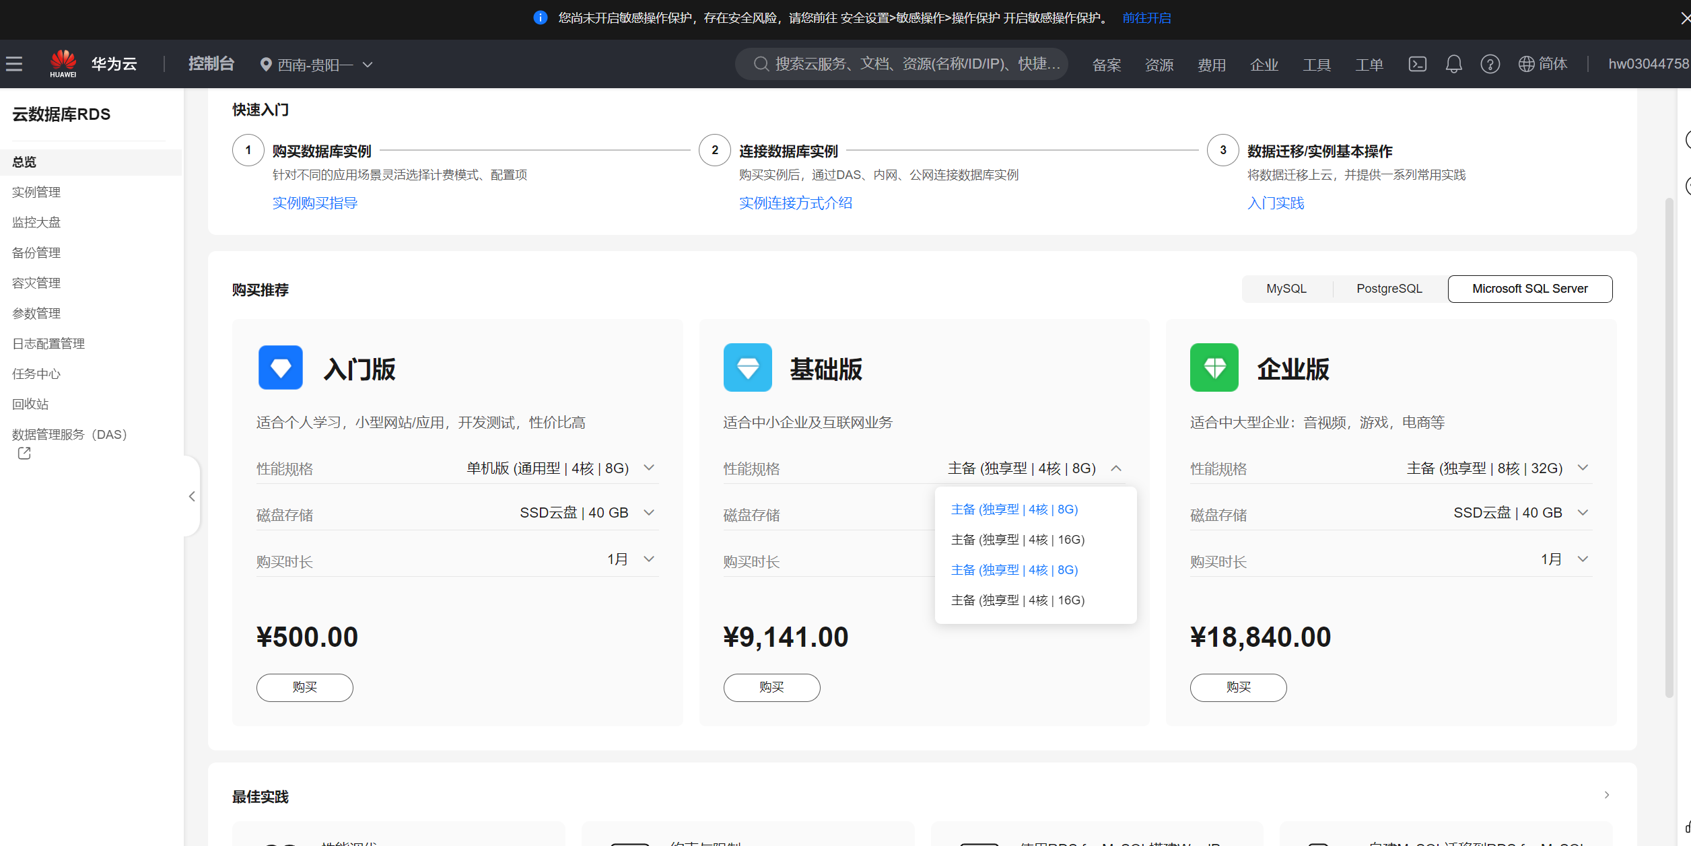
Task: Open 实例管理 in the sidebar
Action: pyautogui.click(x=36, y=192)
